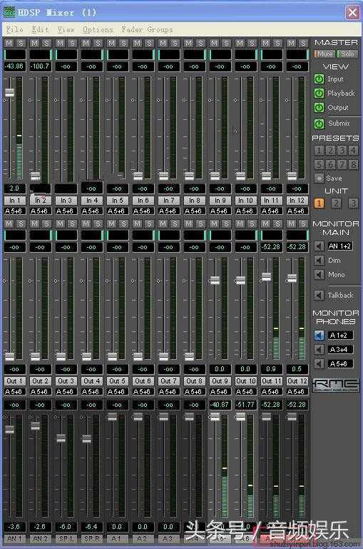Click the AN 1 output fader knob
Image resolution: width=363 pixels, height=549 pixels.
click(x=9, y=429)
